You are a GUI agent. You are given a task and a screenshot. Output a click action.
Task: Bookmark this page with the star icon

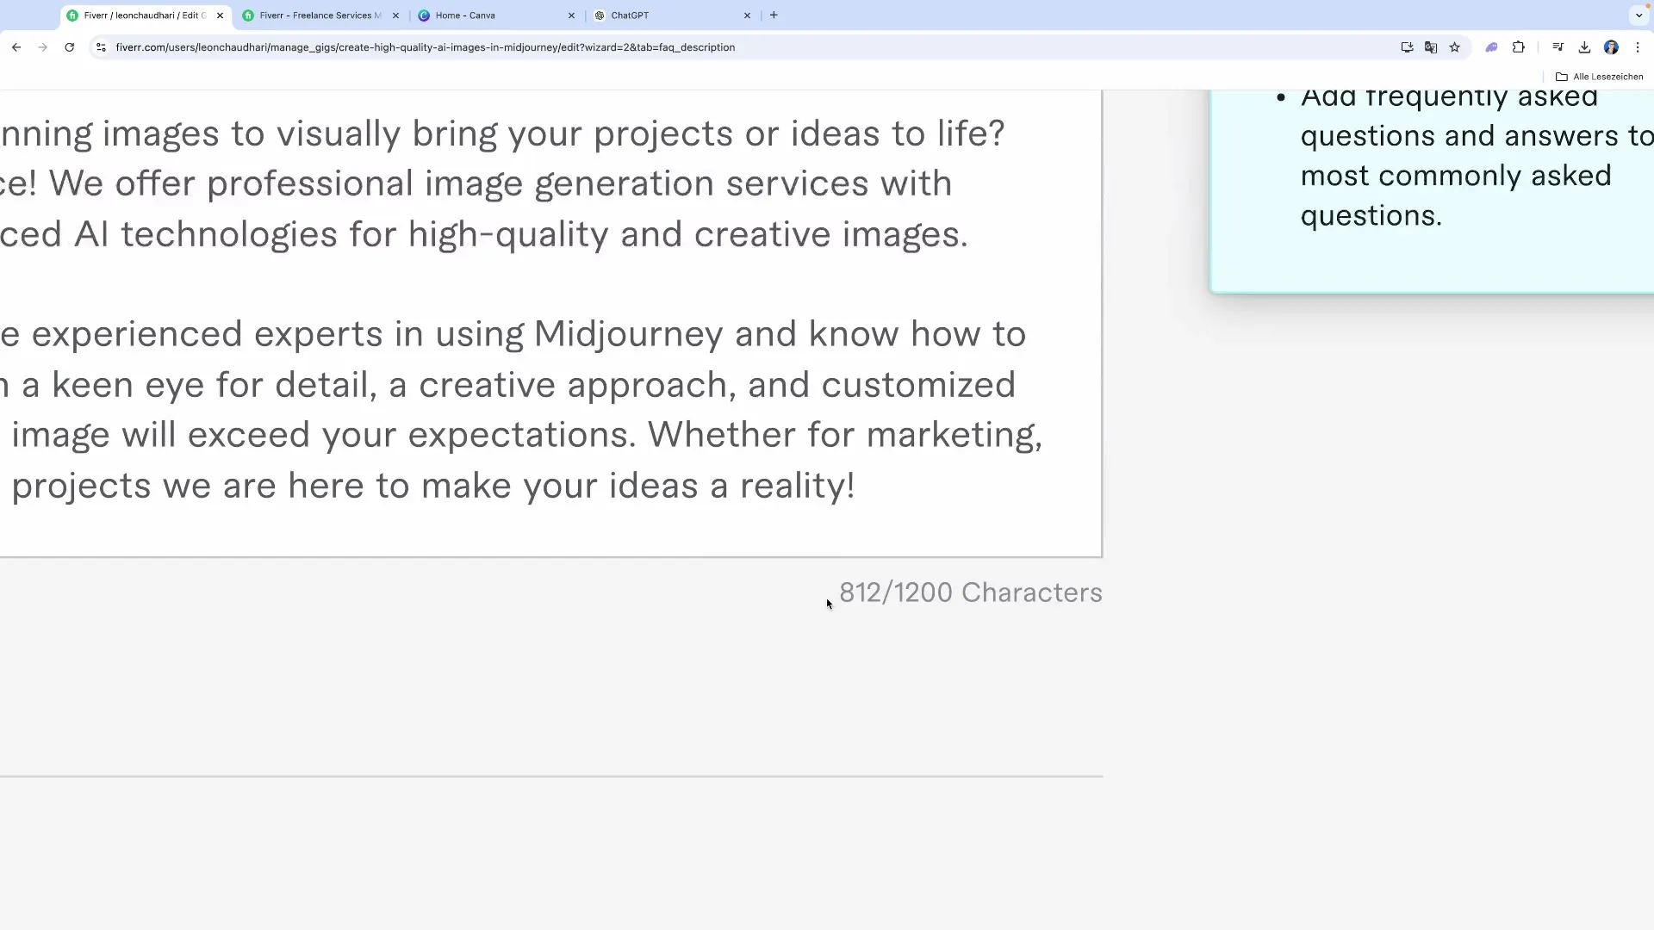1455,47
